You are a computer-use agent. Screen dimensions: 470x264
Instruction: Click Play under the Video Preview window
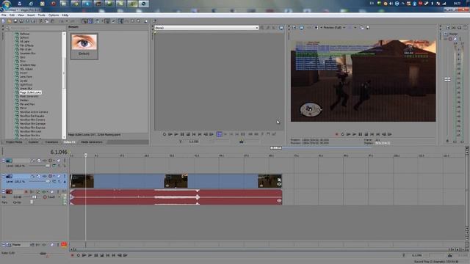[x=354, y=134]
